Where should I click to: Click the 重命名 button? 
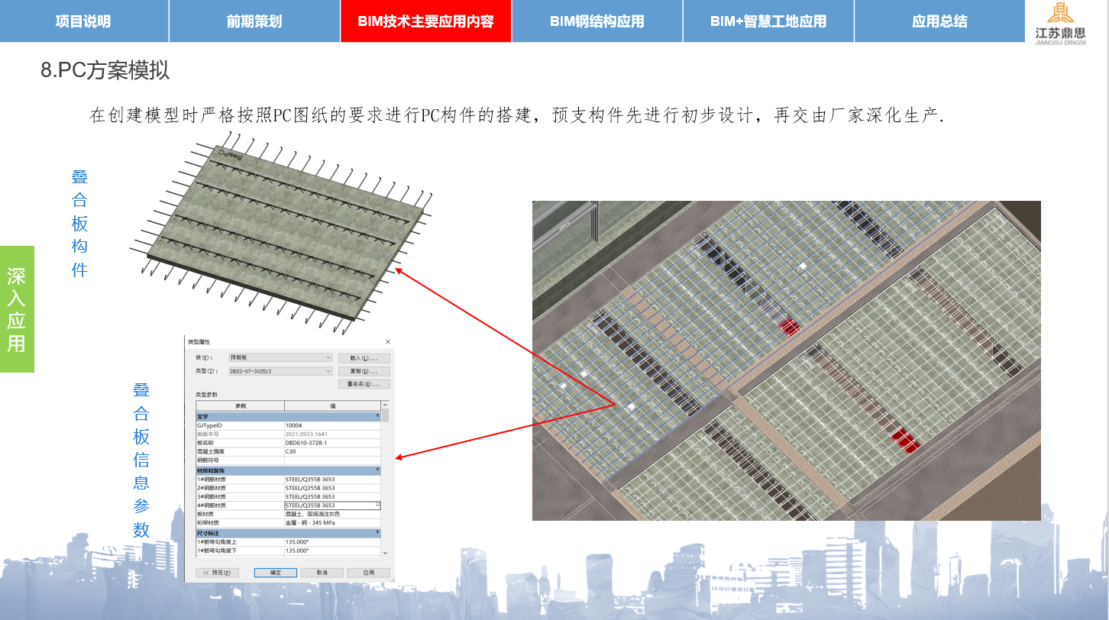(364, 384)
